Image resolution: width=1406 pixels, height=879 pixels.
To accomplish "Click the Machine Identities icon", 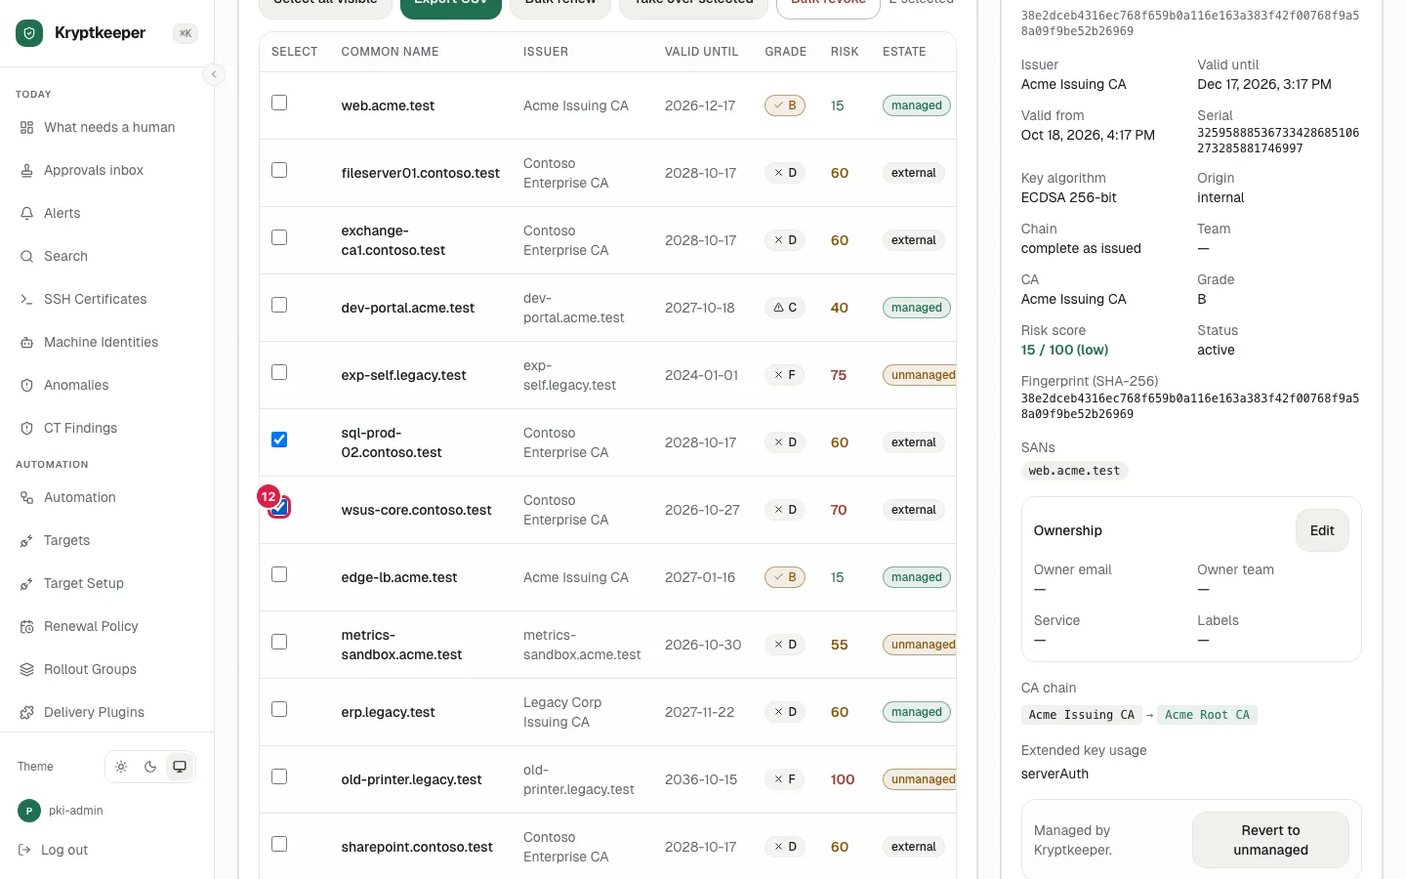I will [27, 342].
